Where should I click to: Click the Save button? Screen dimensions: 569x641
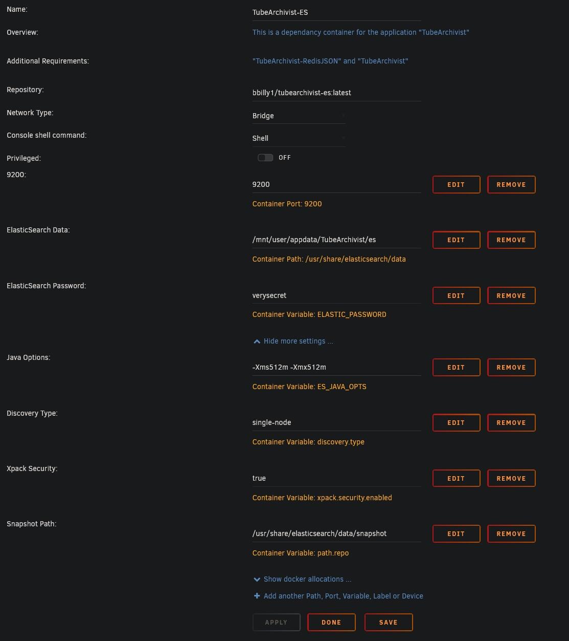click(x=389, y=623)
